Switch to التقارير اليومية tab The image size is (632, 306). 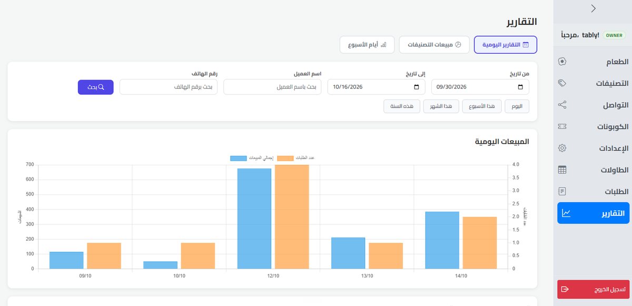(506, 45)
